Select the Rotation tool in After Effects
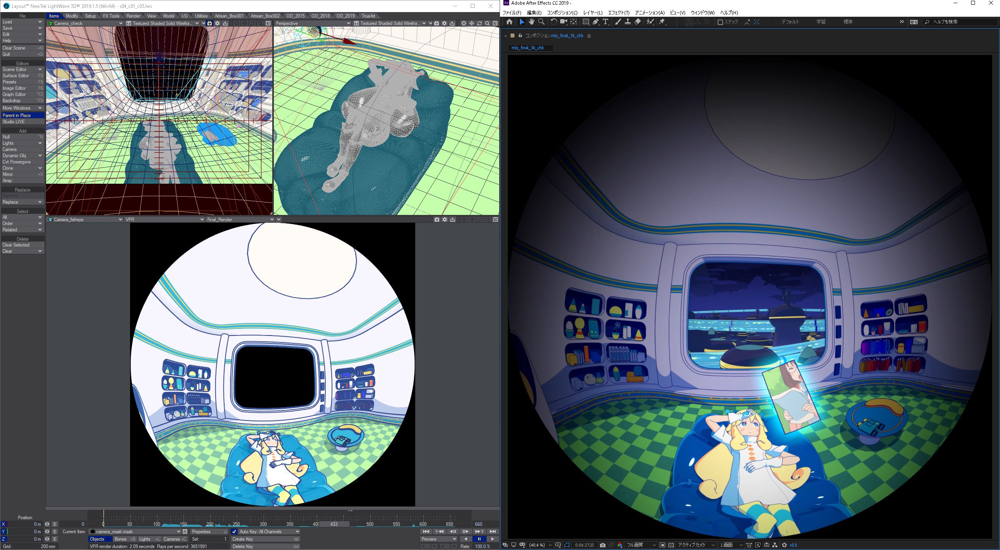Viewport: 1000px width, 550px height. (x=554, y=22)
